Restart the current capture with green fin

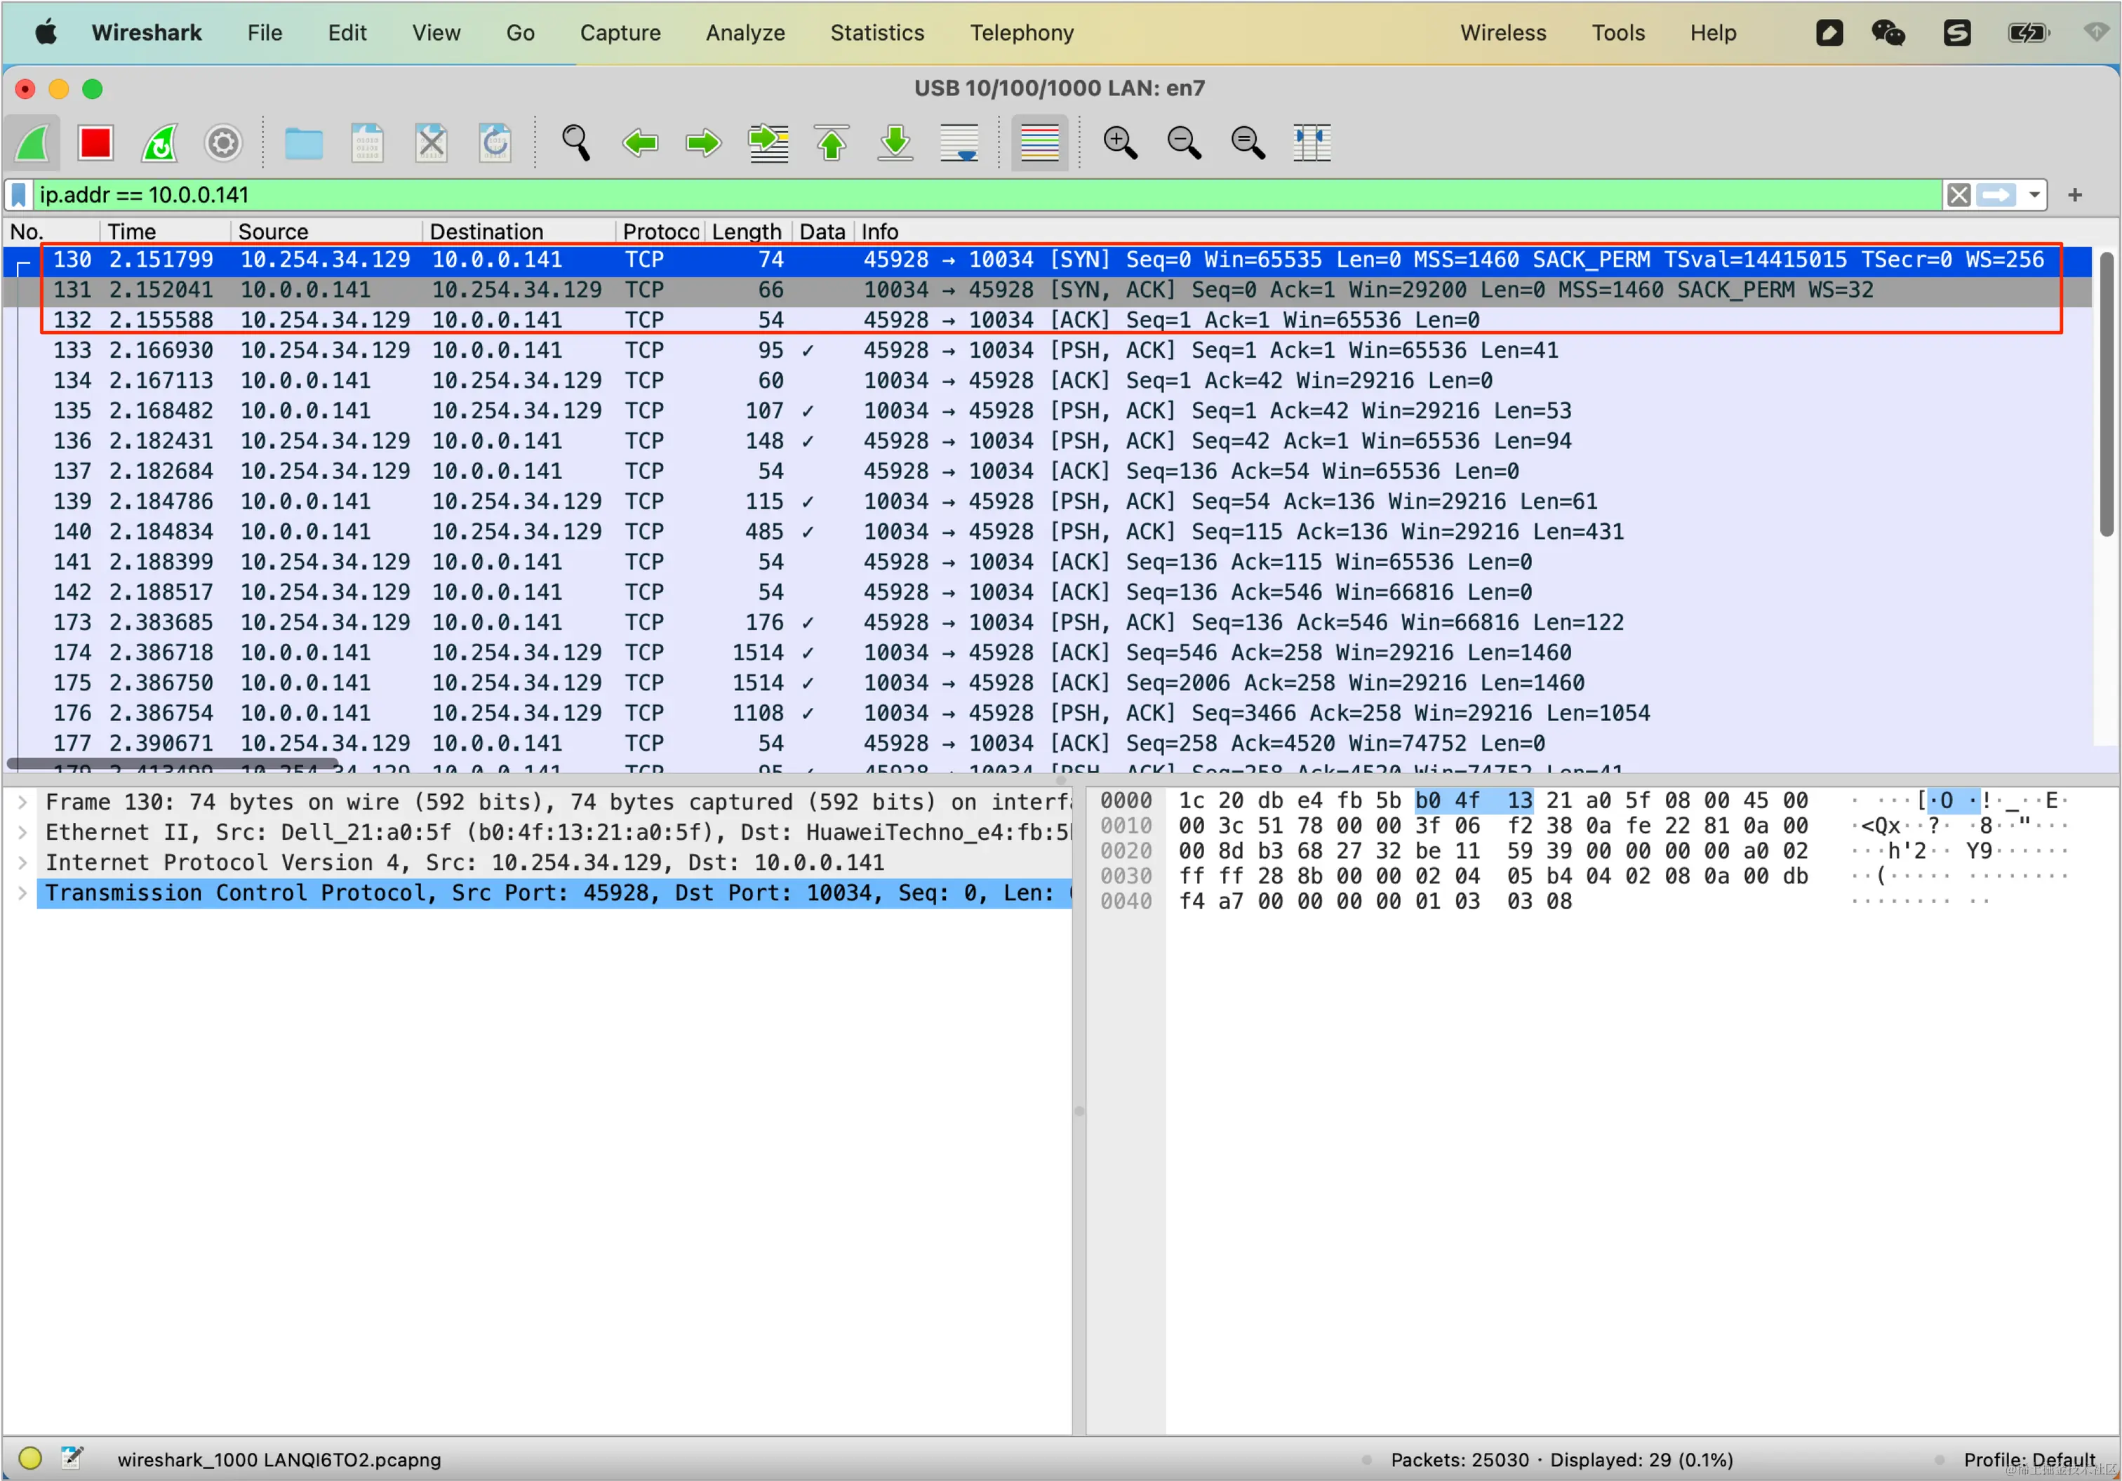click(x=159, y=143)
